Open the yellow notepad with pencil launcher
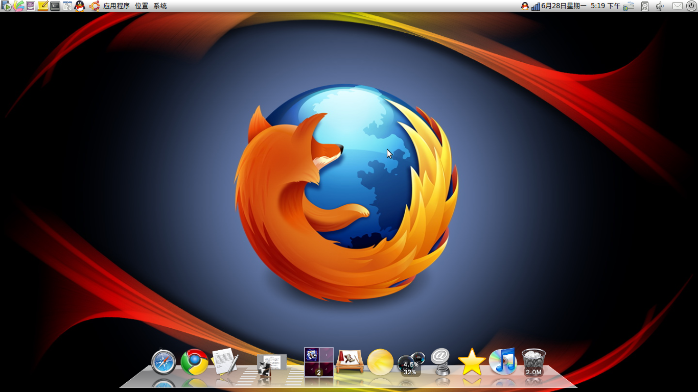The width and height of the screenshot is (698, 392). [43, 6]
